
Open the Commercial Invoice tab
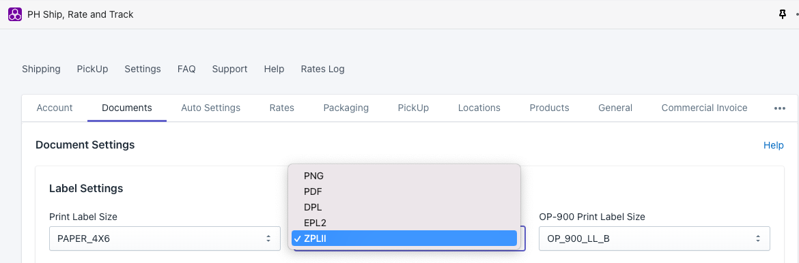click(704, 108)
